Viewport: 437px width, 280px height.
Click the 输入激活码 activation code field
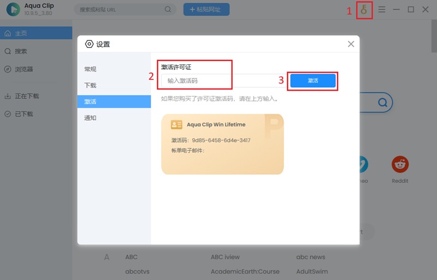point(225,81)
